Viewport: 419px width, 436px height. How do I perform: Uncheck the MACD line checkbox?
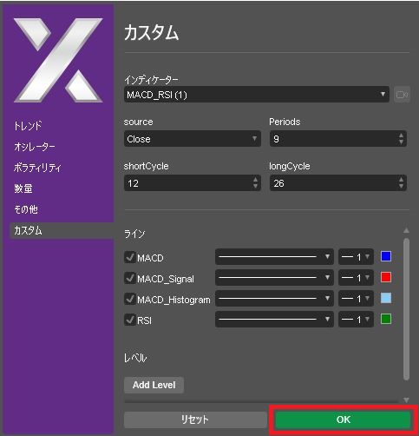coord(130,257)
